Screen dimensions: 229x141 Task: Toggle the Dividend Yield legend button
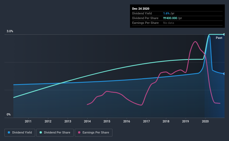click(x=20, y=133)
